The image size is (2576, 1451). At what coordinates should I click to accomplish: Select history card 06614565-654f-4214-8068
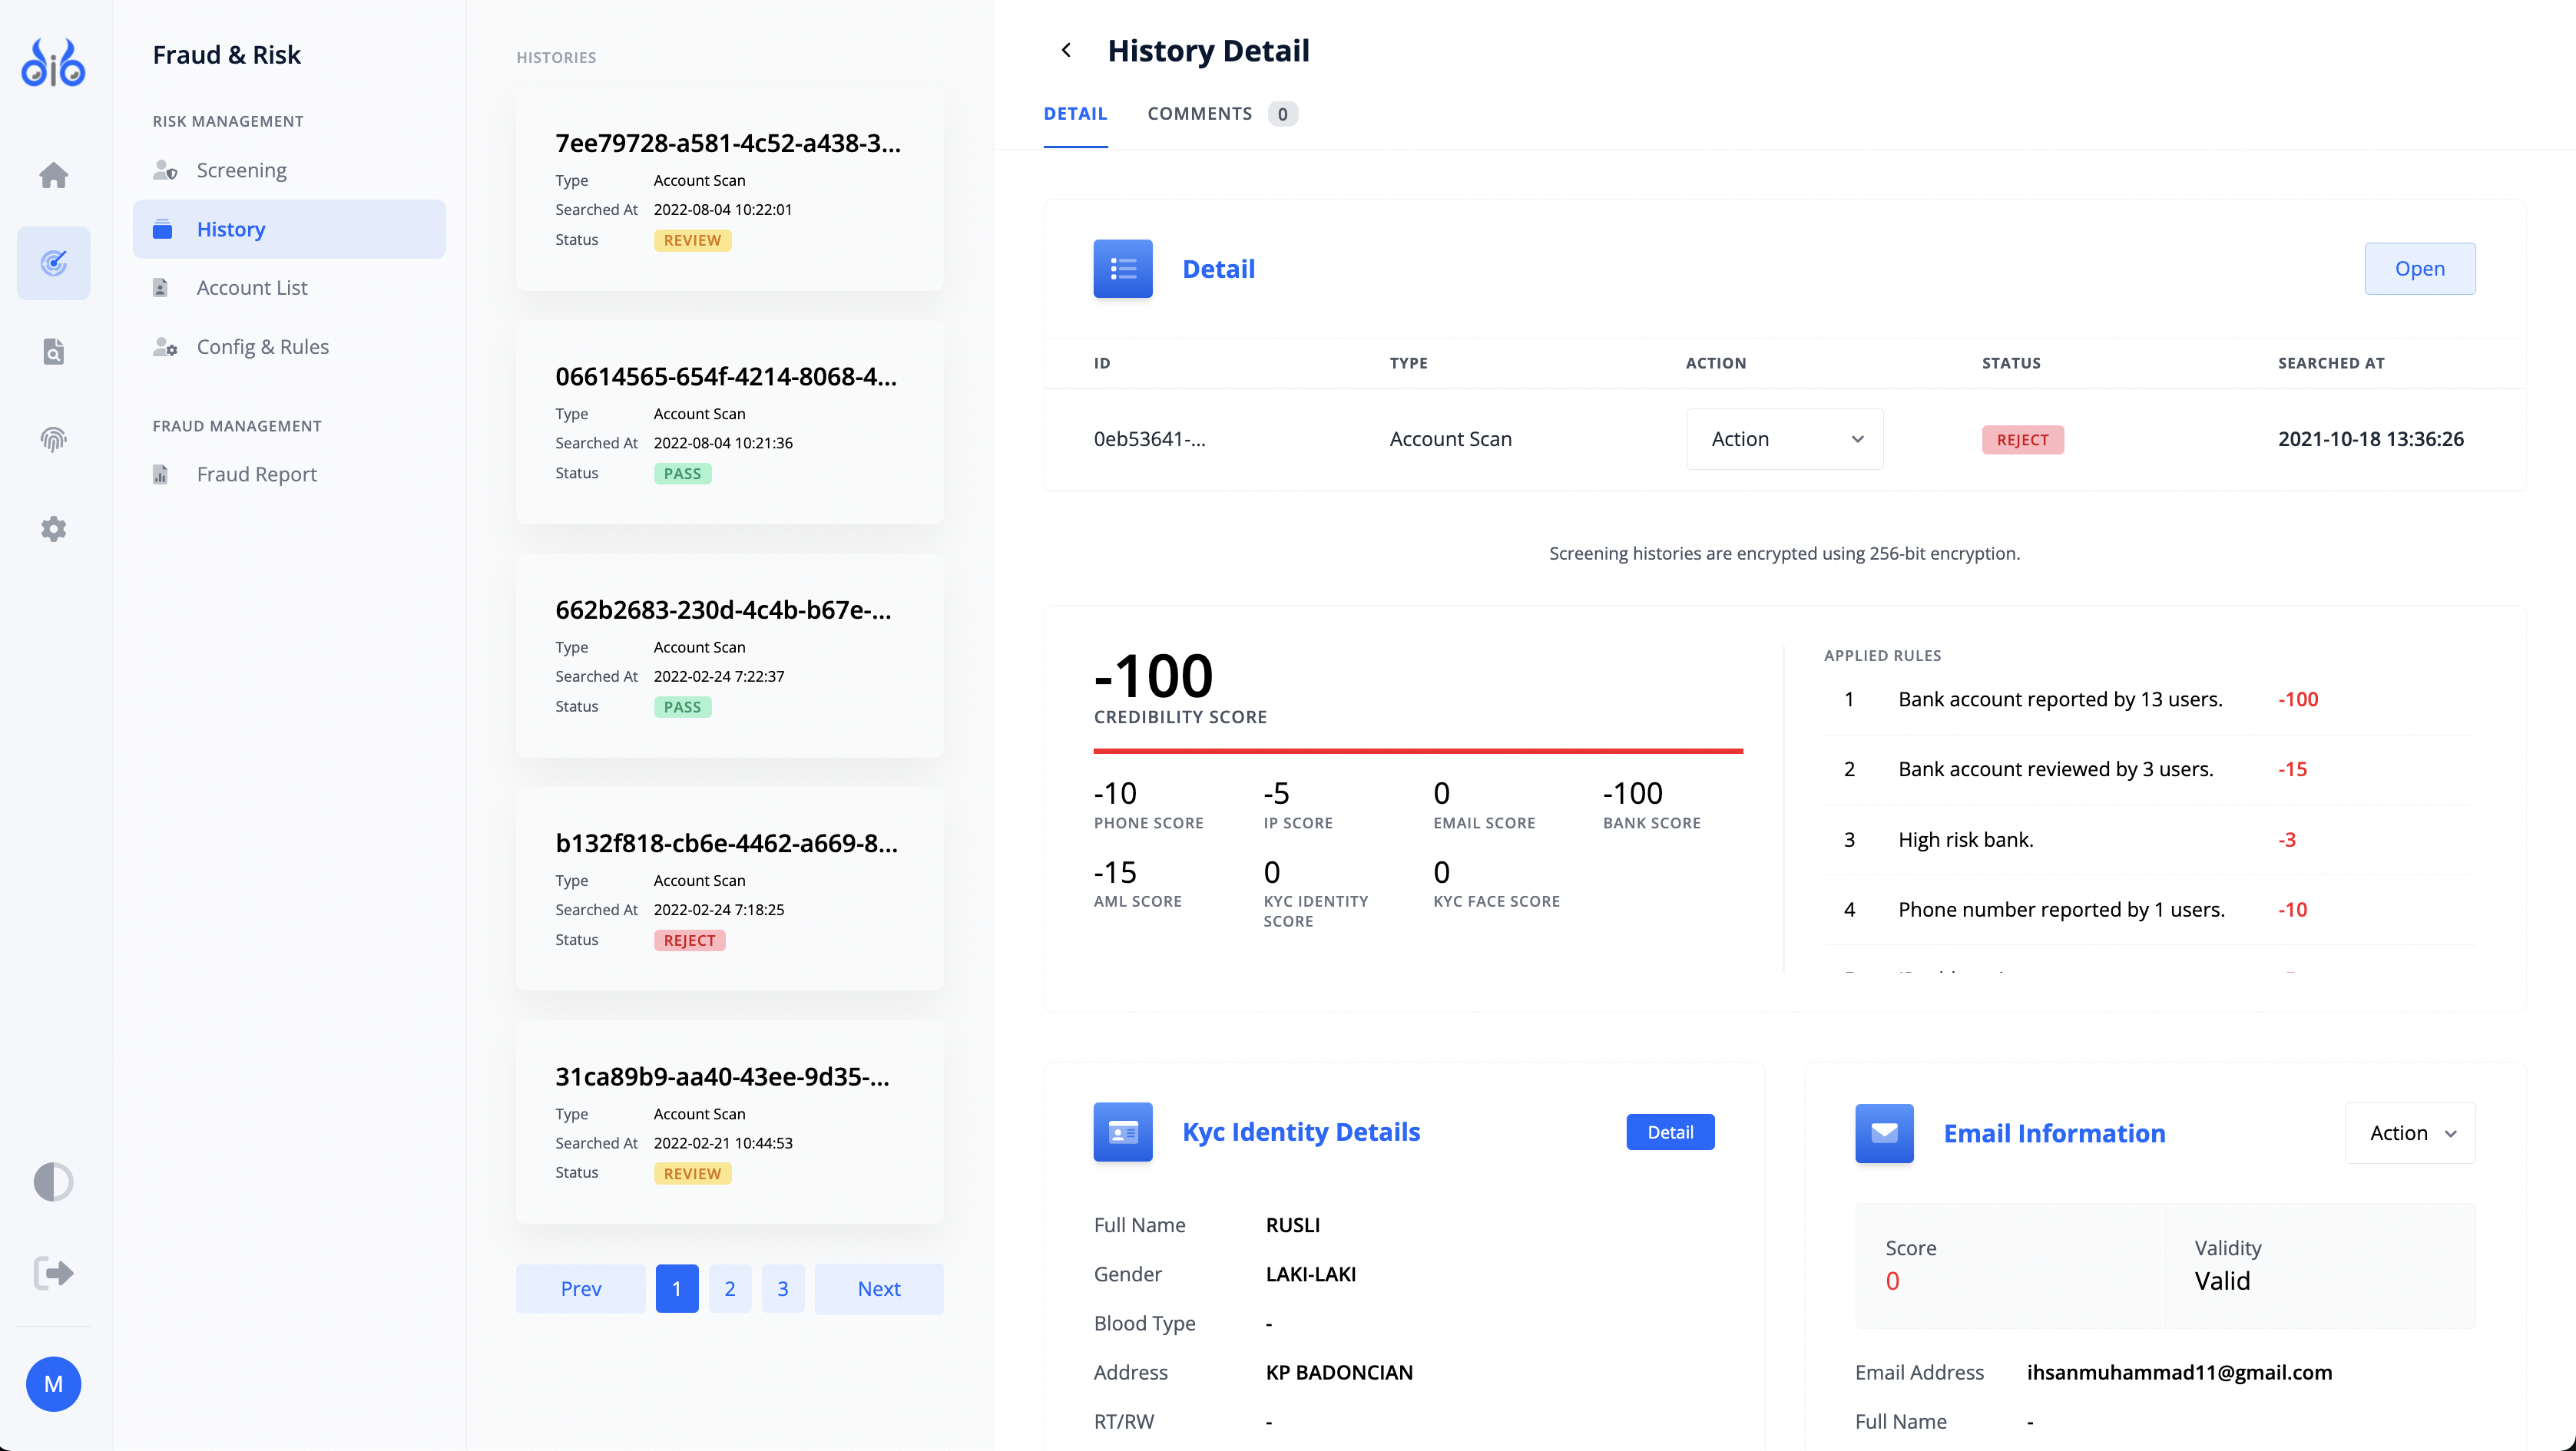coord(729,421)
